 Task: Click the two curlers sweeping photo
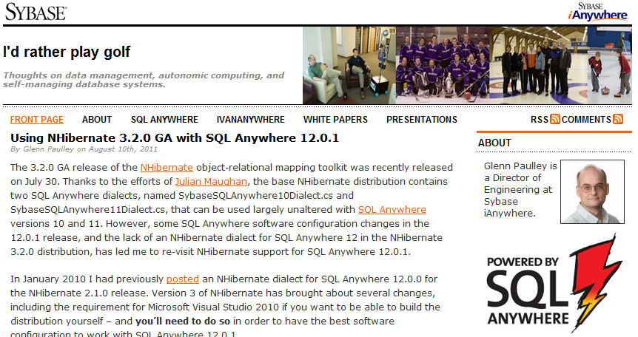point(610,66)
